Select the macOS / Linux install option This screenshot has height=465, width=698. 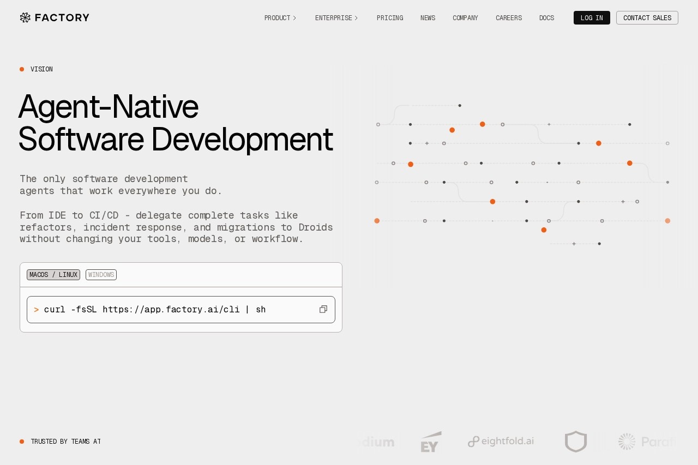(53, 275)
